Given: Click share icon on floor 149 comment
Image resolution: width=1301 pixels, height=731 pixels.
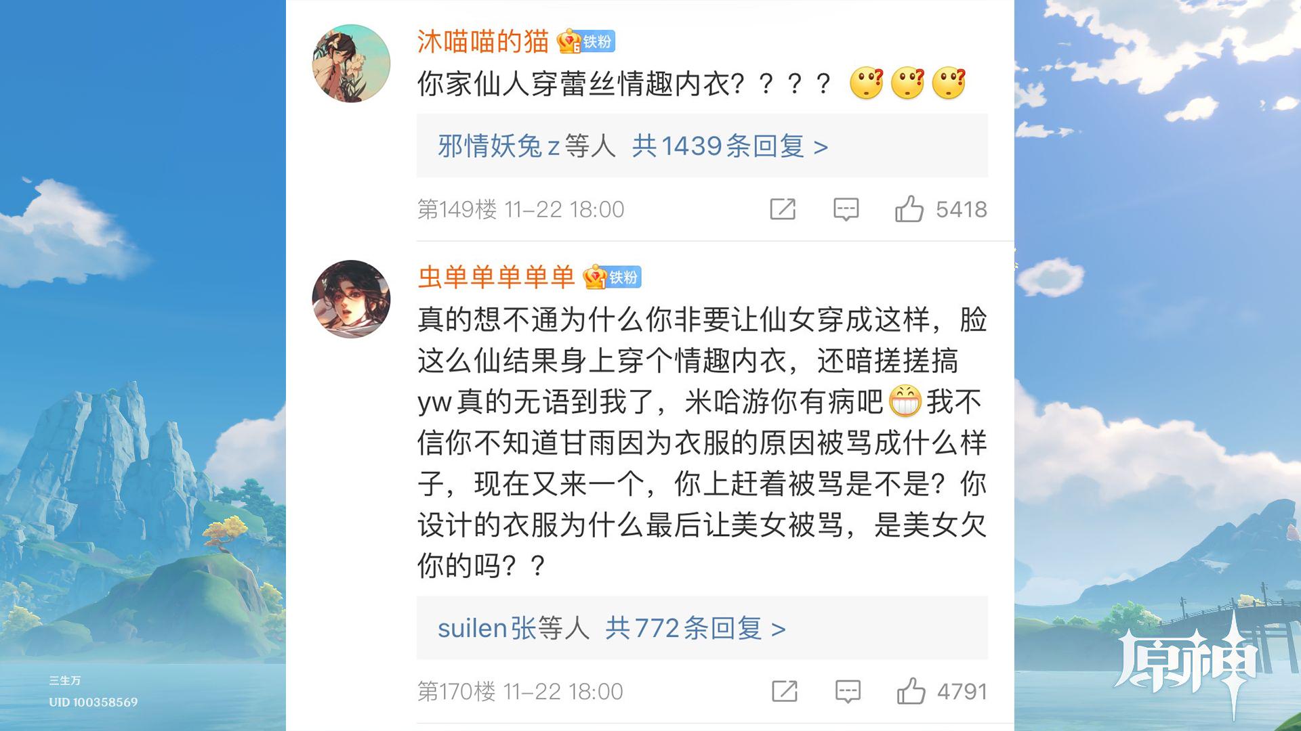Looking at the screenshot, I should click(783, 209).
